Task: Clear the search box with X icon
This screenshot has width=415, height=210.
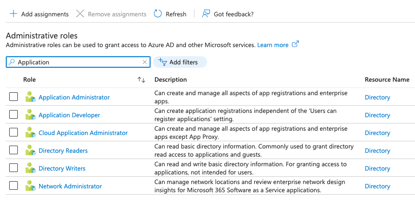Action: pyautogui.click(x=145, y=62)
